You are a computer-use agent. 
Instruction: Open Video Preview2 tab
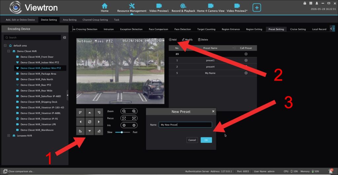coord(237,8)
